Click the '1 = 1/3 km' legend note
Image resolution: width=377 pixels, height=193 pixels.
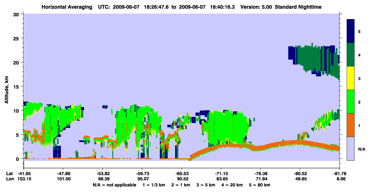[154, 185]
